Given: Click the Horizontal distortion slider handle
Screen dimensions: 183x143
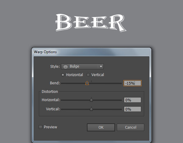Looking at the screenshot, I should pos(91,100).
